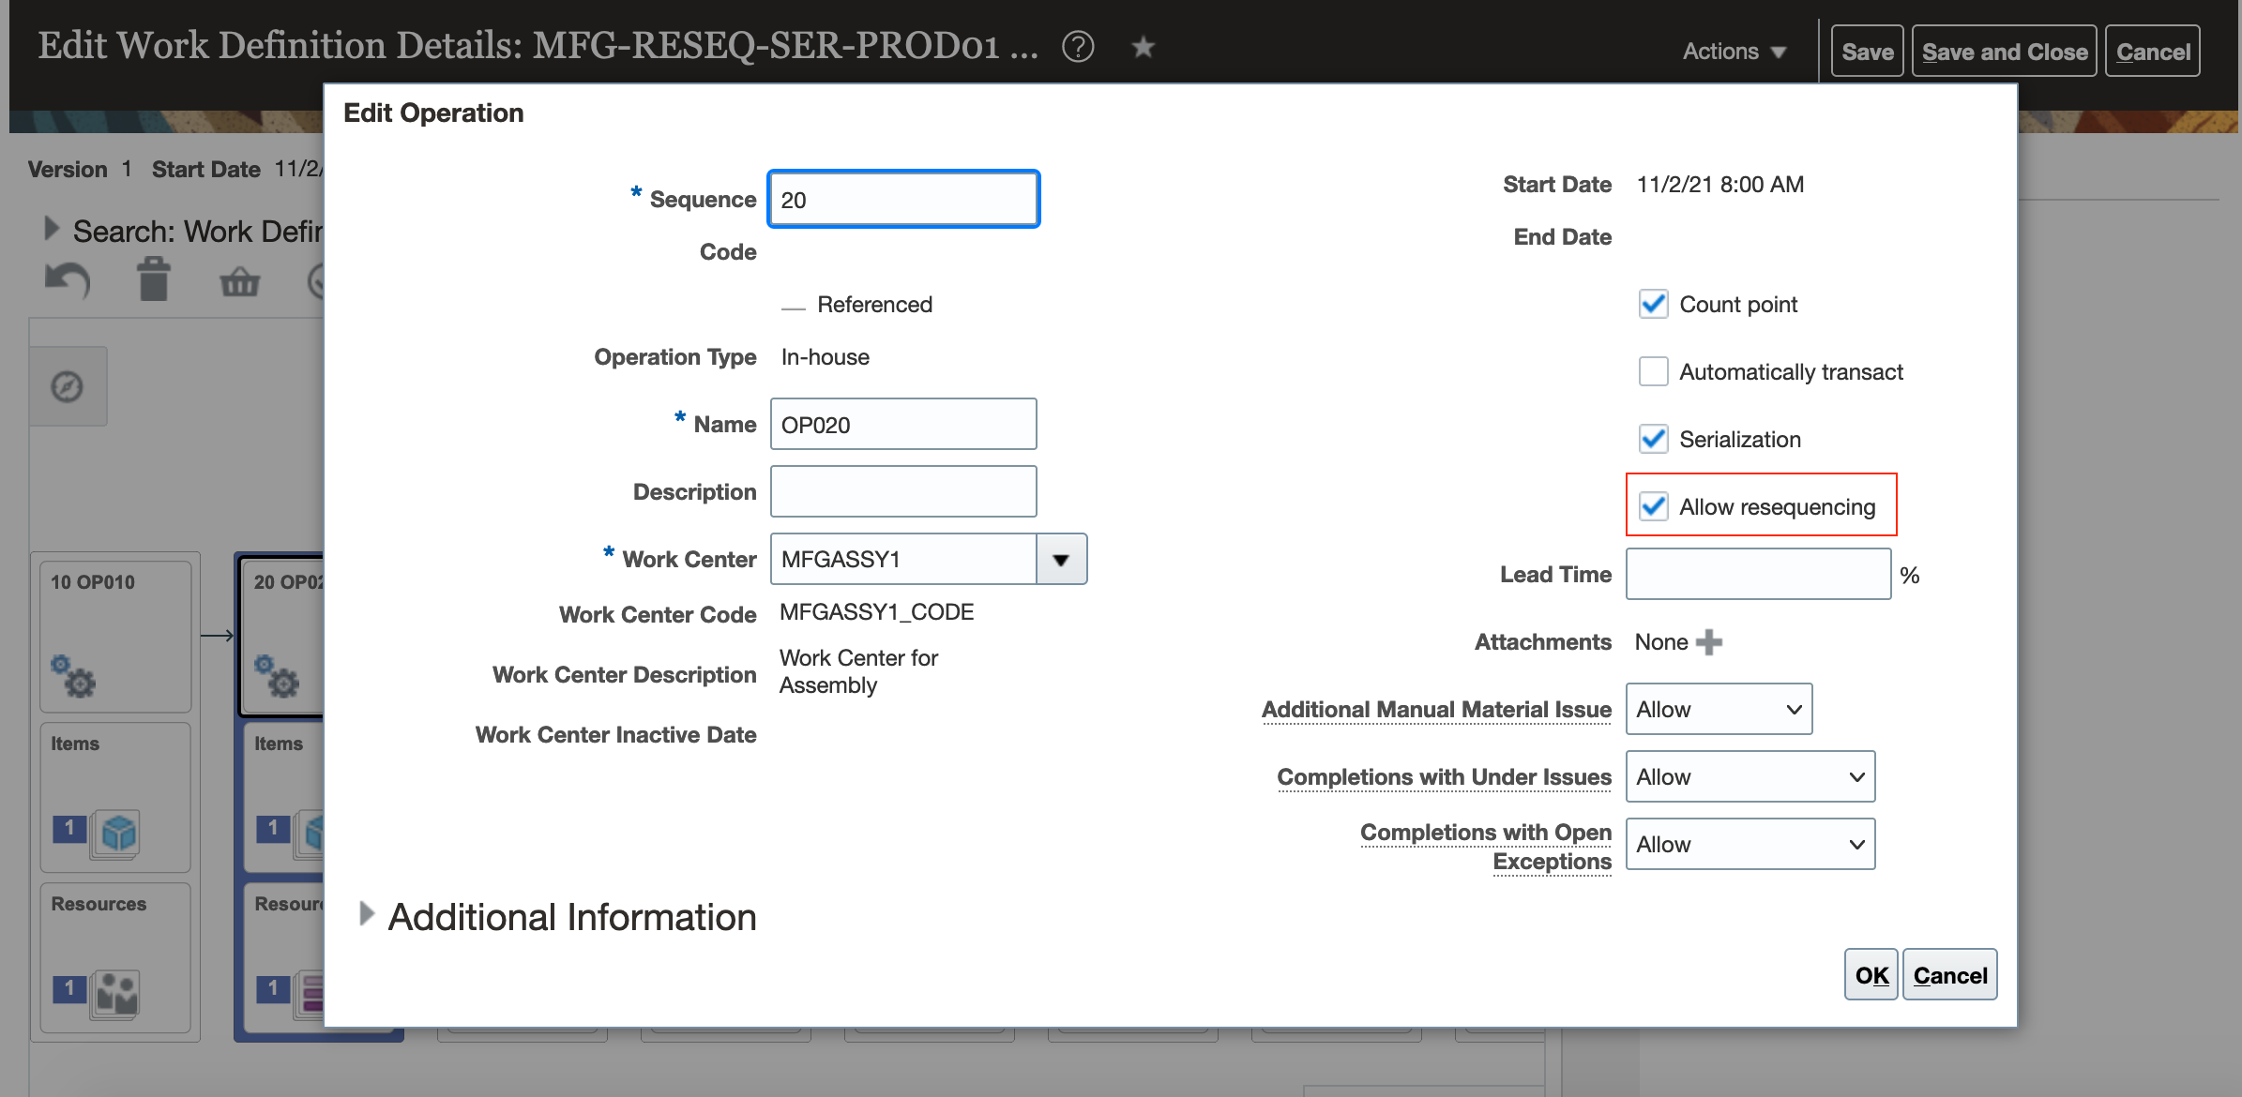
Task: Click the help question mark icon
Action: click(x=1078, y=47)
